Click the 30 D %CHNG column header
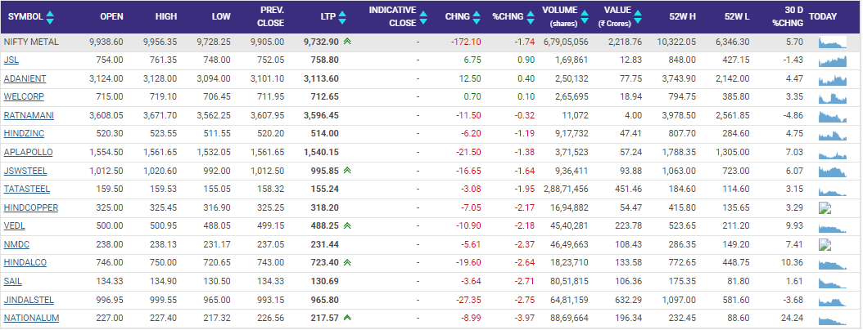This screenshot has width=863, height=330. coord(790,16)
